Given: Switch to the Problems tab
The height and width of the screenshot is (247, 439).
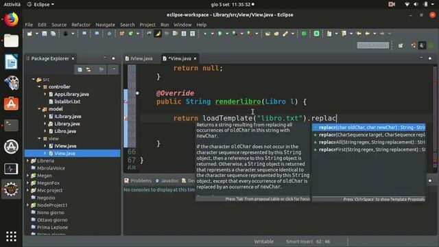Looking at the screenshot, I should (x=138, y=181).
